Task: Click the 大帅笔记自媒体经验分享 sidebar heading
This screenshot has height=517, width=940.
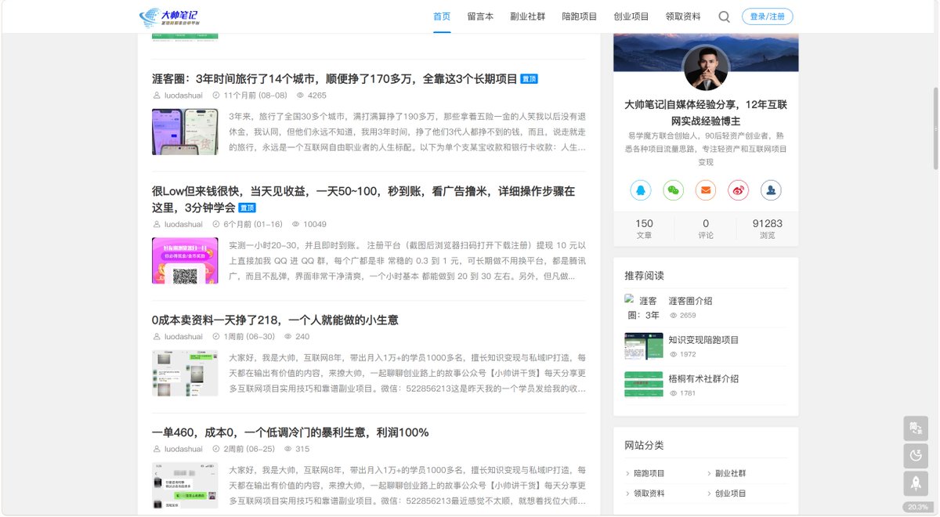Action: pos(706,112)
